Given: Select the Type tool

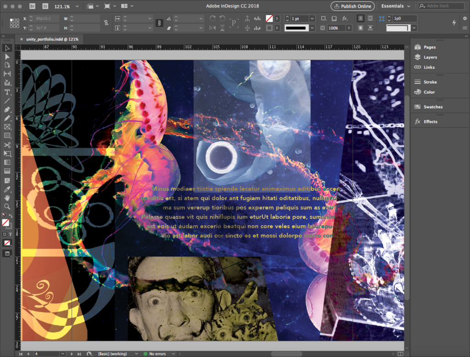Looking at the screenshot, I should (7, 92).
